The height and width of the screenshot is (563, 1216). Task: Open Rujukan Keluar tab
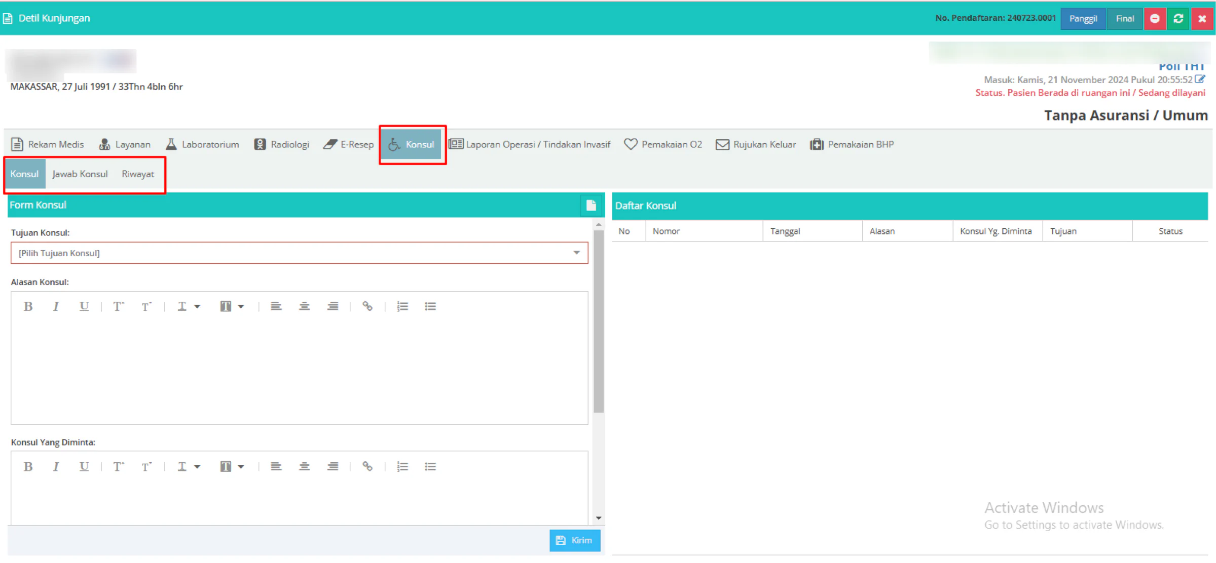click(x=756, y=144)
